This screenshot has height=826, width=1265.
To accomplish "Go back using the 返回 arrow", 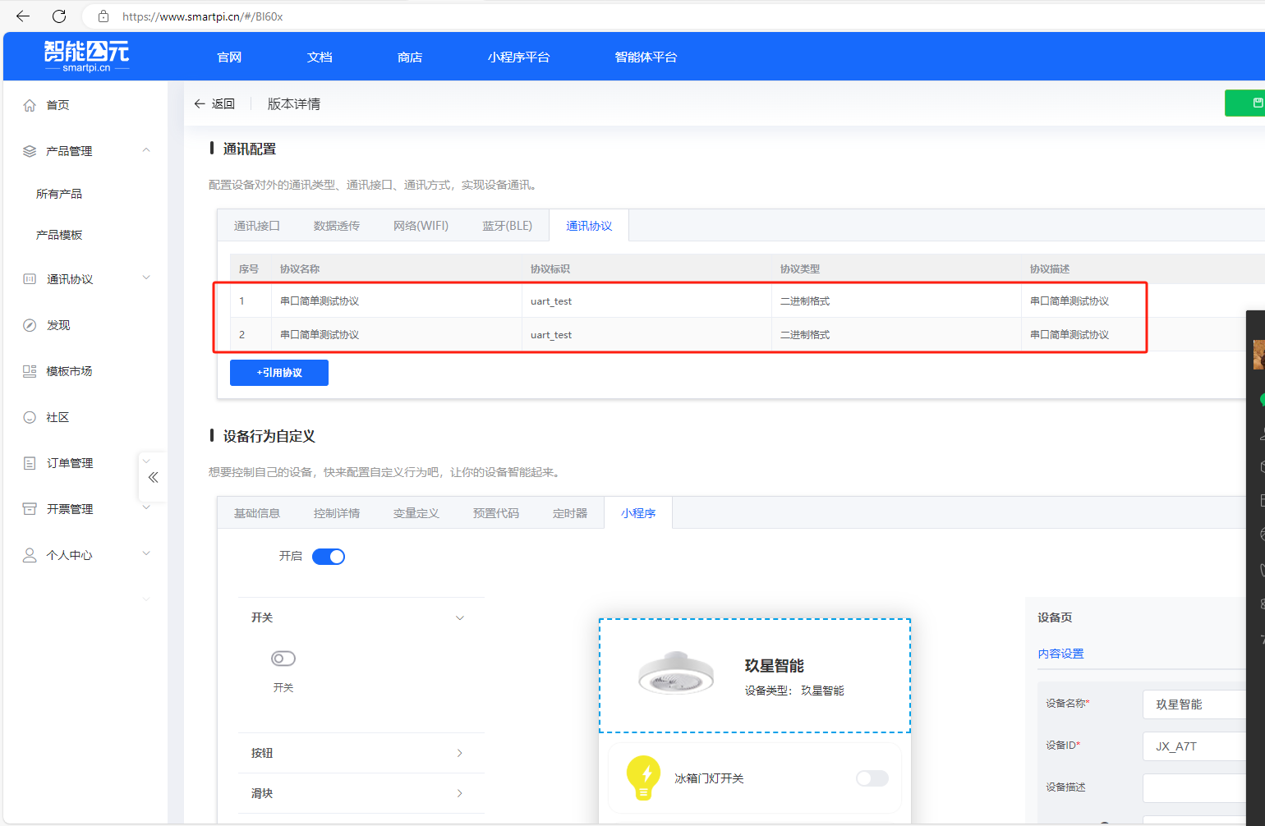I will (x=200, y=103).
